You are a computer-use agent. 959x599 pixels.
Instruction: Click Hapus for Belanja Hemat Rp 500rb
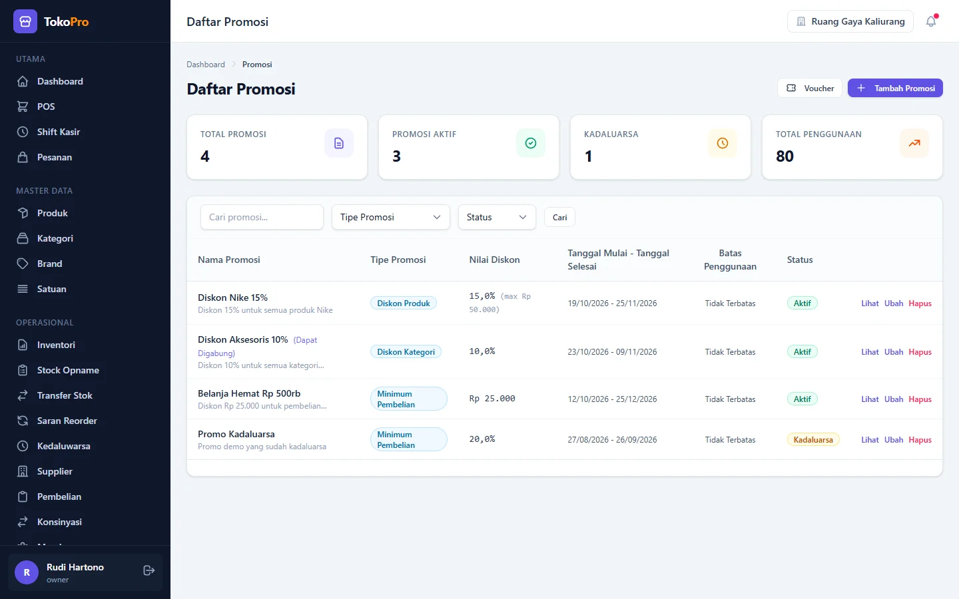point(920,399)
